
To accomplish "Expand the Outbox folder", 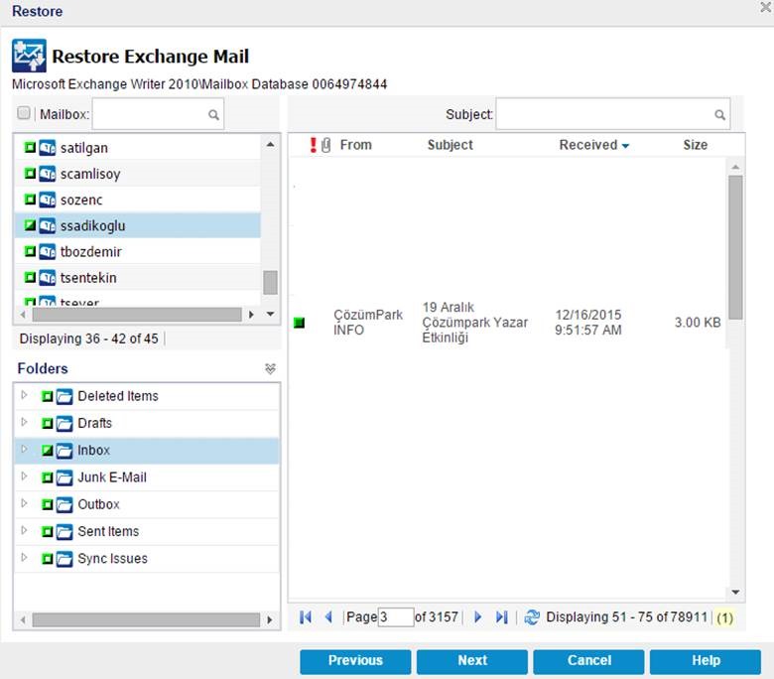I will click(24, 503).
